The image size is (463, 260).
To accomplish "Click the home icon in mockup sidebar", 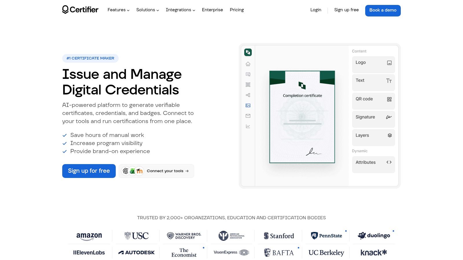I will click(248, 64).
